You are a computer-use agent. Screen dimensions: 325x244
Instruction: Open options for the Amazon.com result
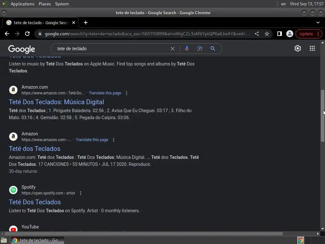coord(127,93)
